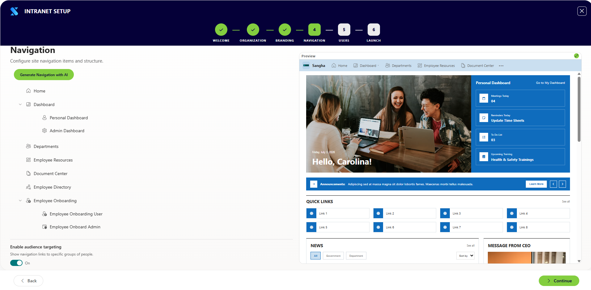Screen dimensions: 591x290
Task: Select Employee Directory tree row text
Action: [52, 187]
